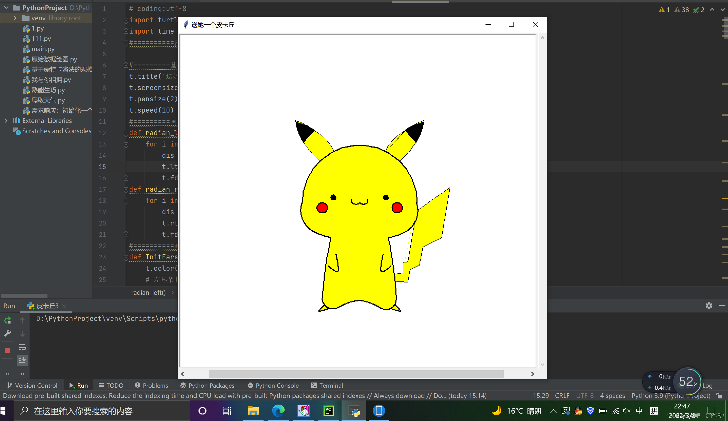Click the Rerun icon in Run panel

pyautogui.click(x=7, y=320)
